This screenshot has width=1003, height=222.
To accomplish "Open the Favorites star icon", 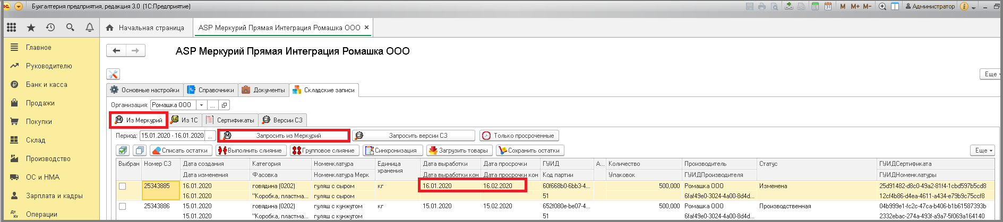I will 31,28.
